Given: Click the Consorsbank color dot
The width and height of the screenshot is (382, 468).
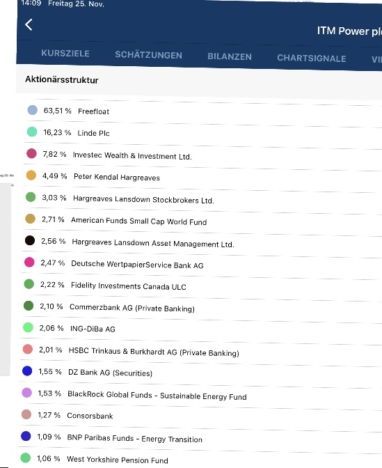Looking at the screenshot, I should click(26, 414).
